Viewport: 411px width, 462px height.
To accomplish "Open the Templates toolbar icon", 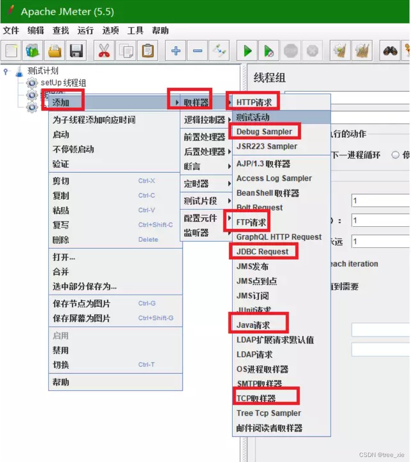I will point(33,51).
